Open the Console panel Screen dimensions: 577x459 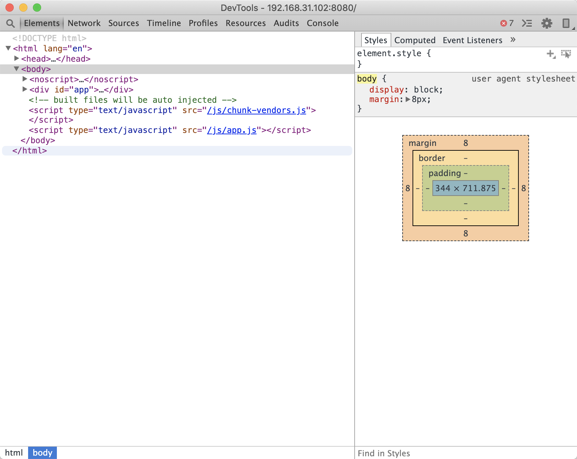(x=323, y=23)
